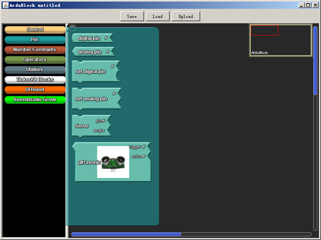Minimize the ArduBlock window
The image size is (321, 240).
pos(301,5)
